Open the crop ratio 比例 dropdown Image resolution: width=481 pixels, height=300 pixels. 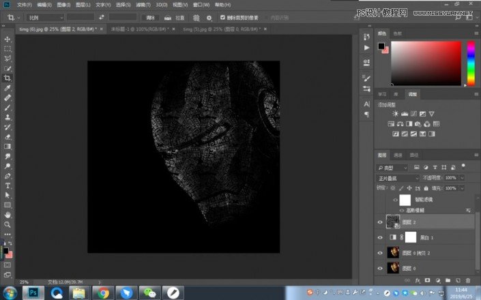[46, 18]
